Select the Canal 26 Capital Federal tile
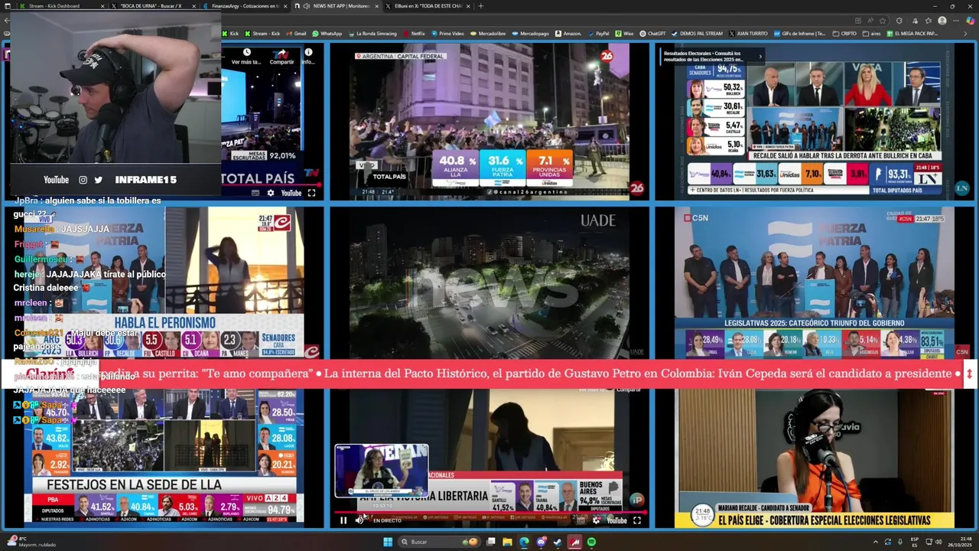Screen dimensions: 979x551 coord(489,121)
